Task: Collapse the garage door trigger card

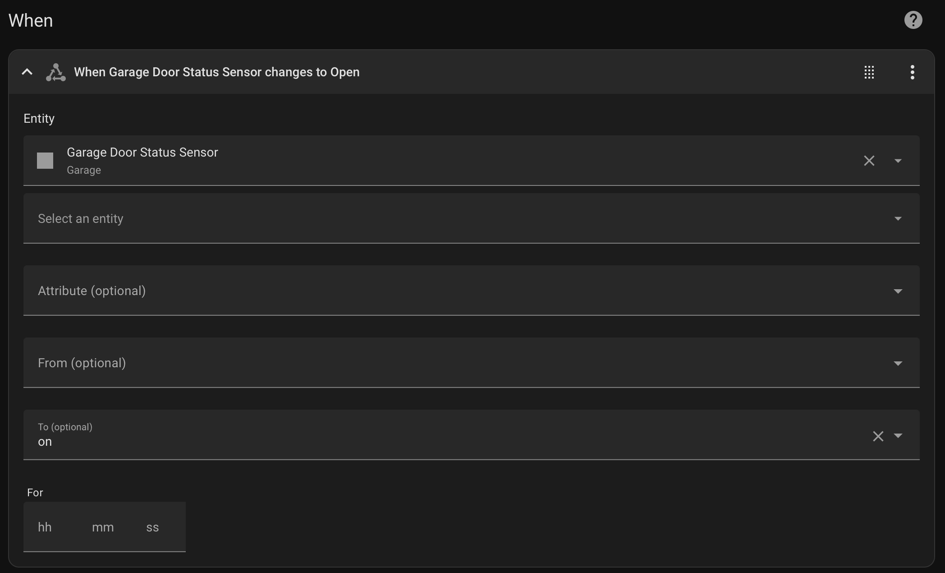Action: click(x=27, y=72)
